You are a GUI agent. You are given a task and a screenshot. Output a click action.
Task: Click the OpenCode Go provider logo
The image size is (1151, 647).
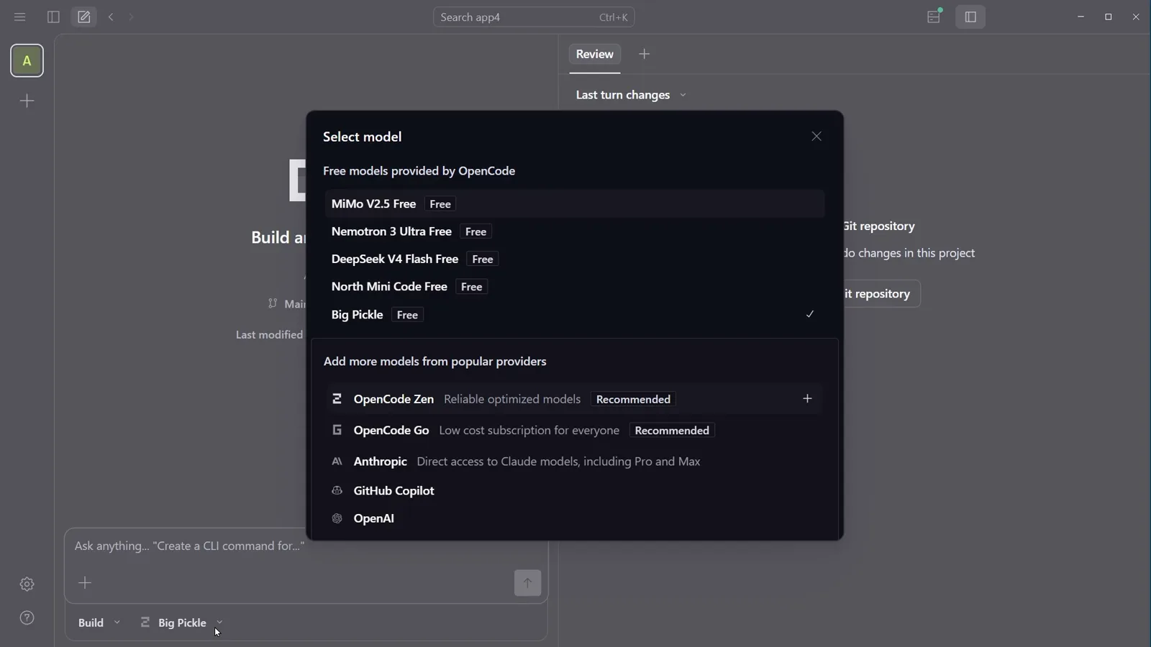(337, 430)
